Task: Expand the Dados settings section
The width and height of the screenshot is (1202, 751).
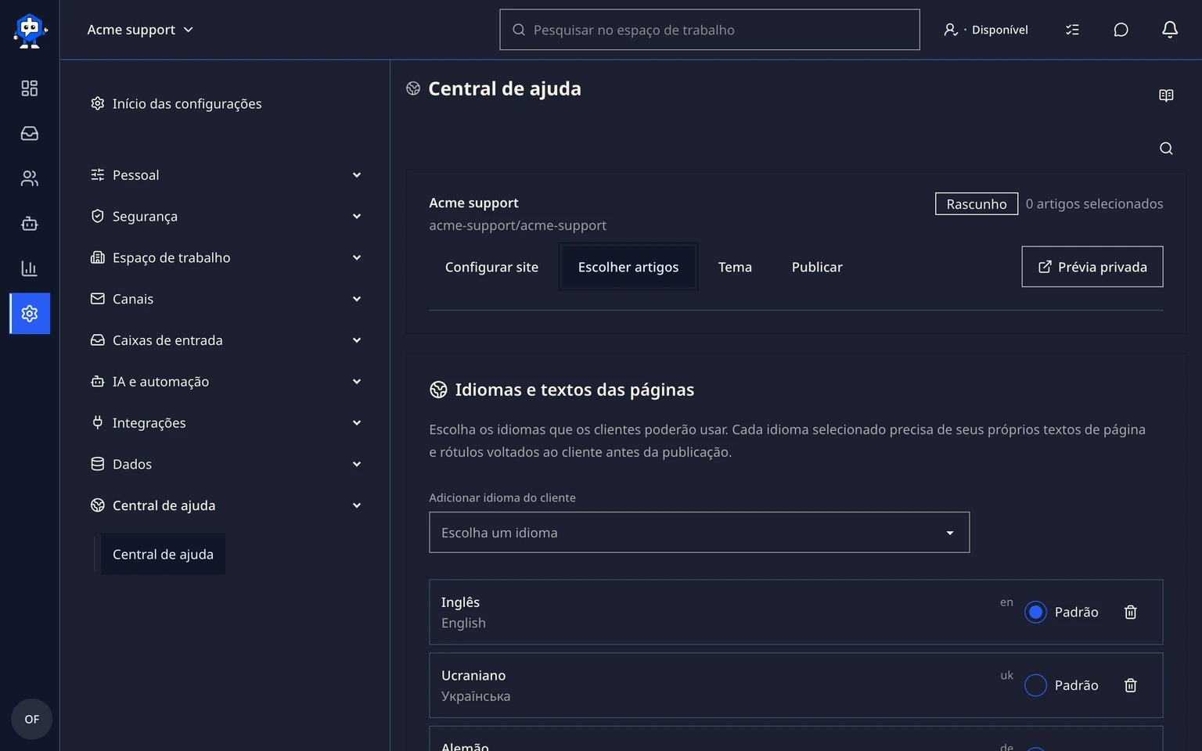Action: click(226, 465)
